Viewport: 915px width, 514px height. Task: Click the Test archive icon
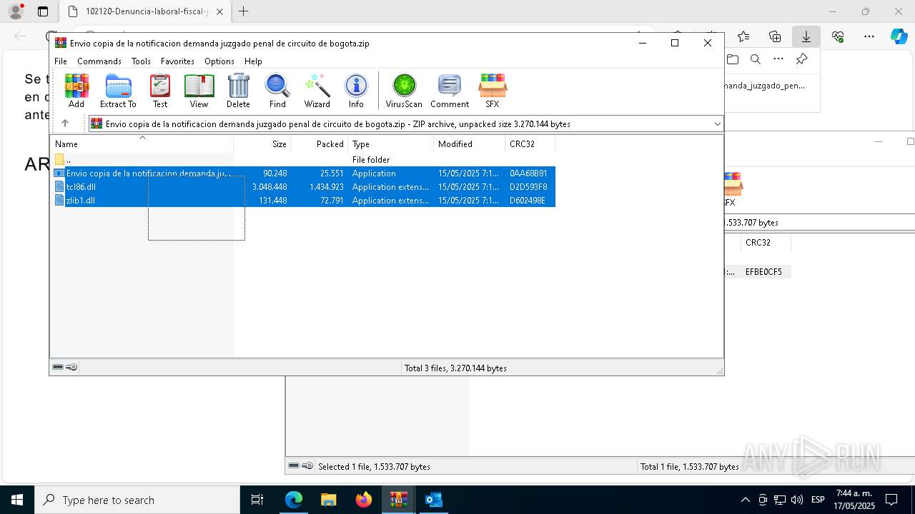[160, 91]
